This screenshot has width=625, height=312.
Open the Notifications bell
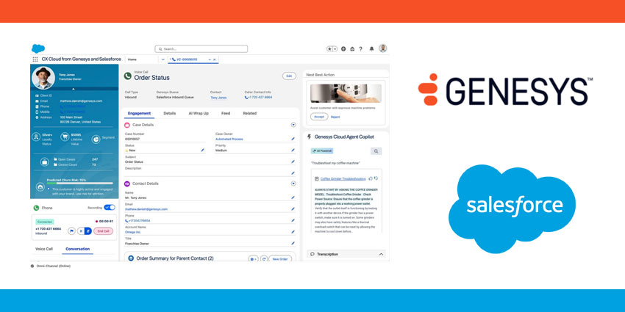pyautogui.click(x=371, y=49)
